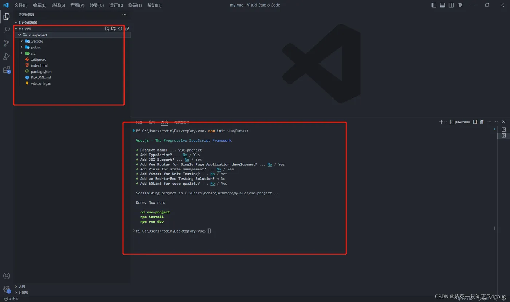Viewport: 510px width, 302px height.
Task: Click the New Folder icon in MY-VUE header
Action: [113, 28]
